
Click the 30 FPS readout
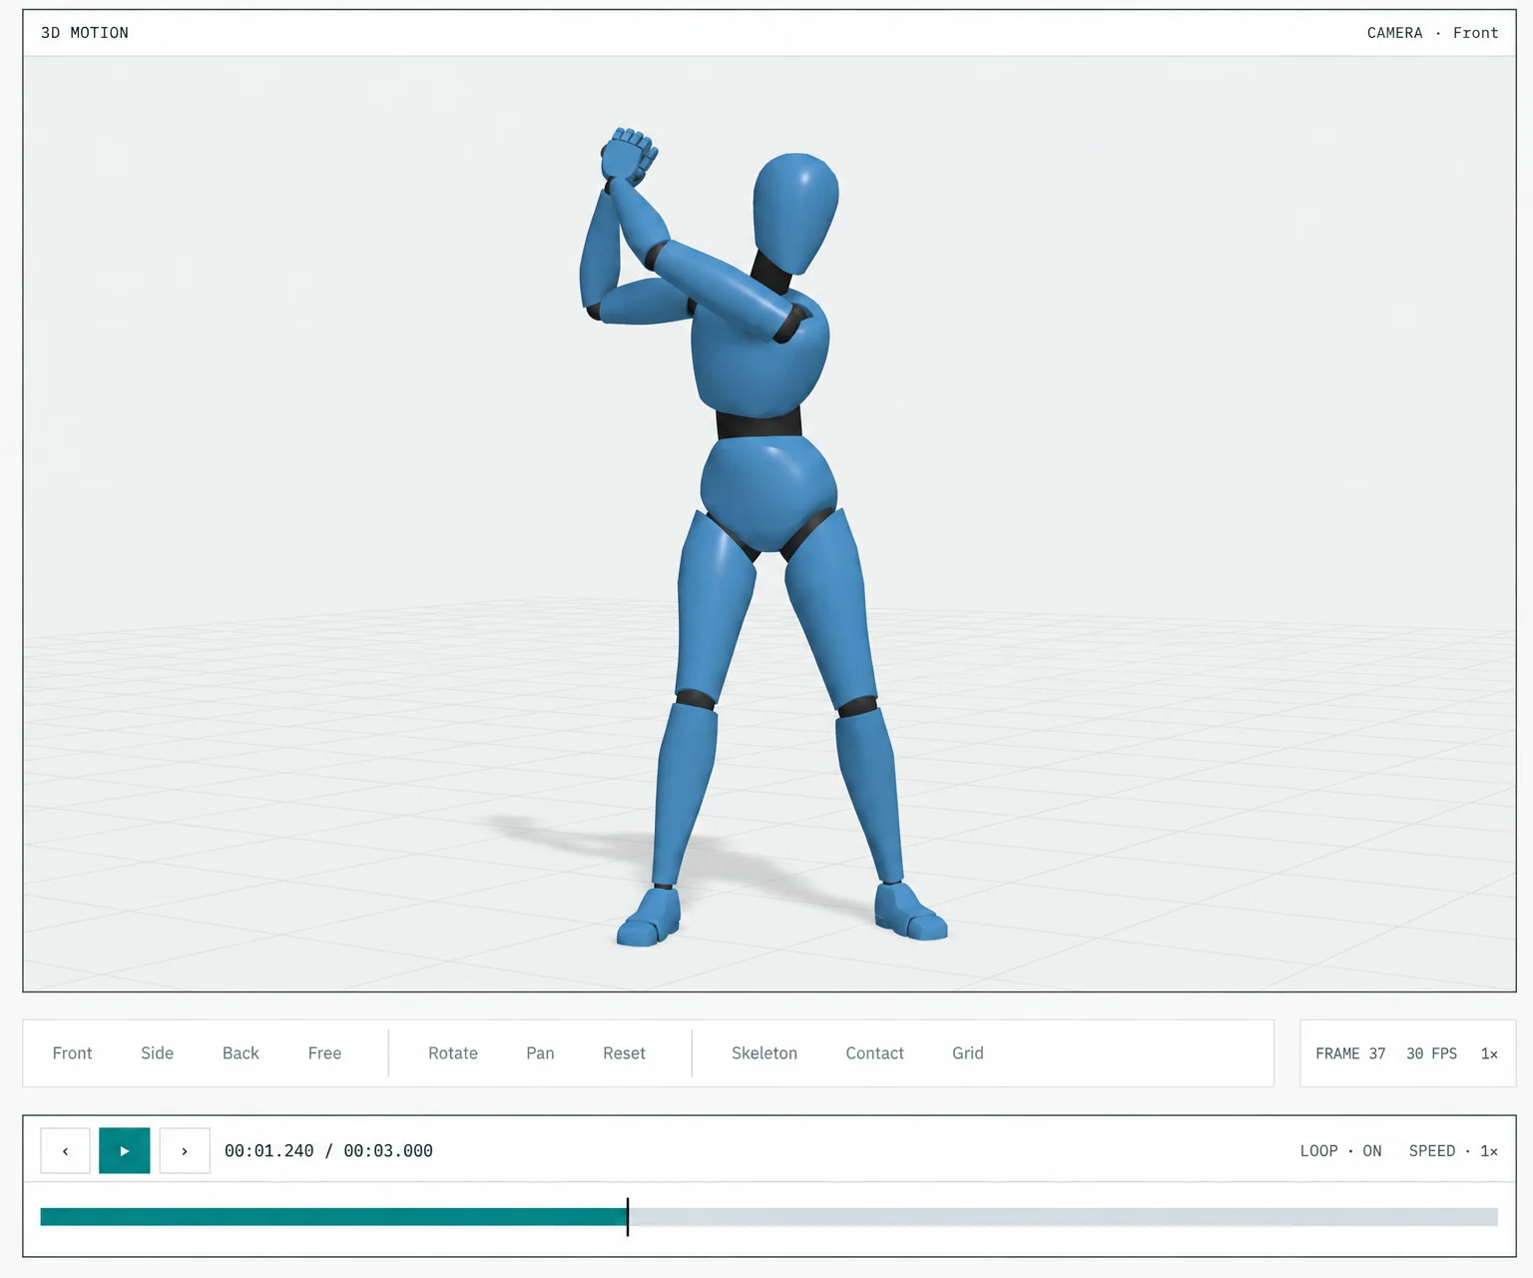[x=1431, y=1053]
